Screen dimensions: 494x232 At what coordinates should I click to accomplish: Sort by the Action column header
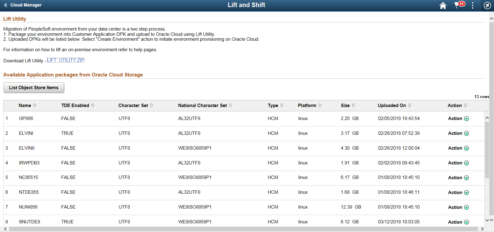point(457,106)
